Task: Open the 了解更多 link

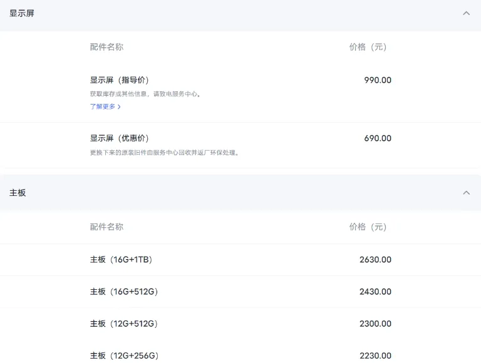Action: pos(103,107)
